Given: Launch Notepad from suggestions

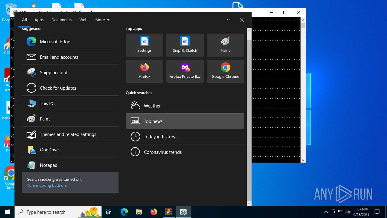Looking at the screenshot, I should click(x=70, y=165).
